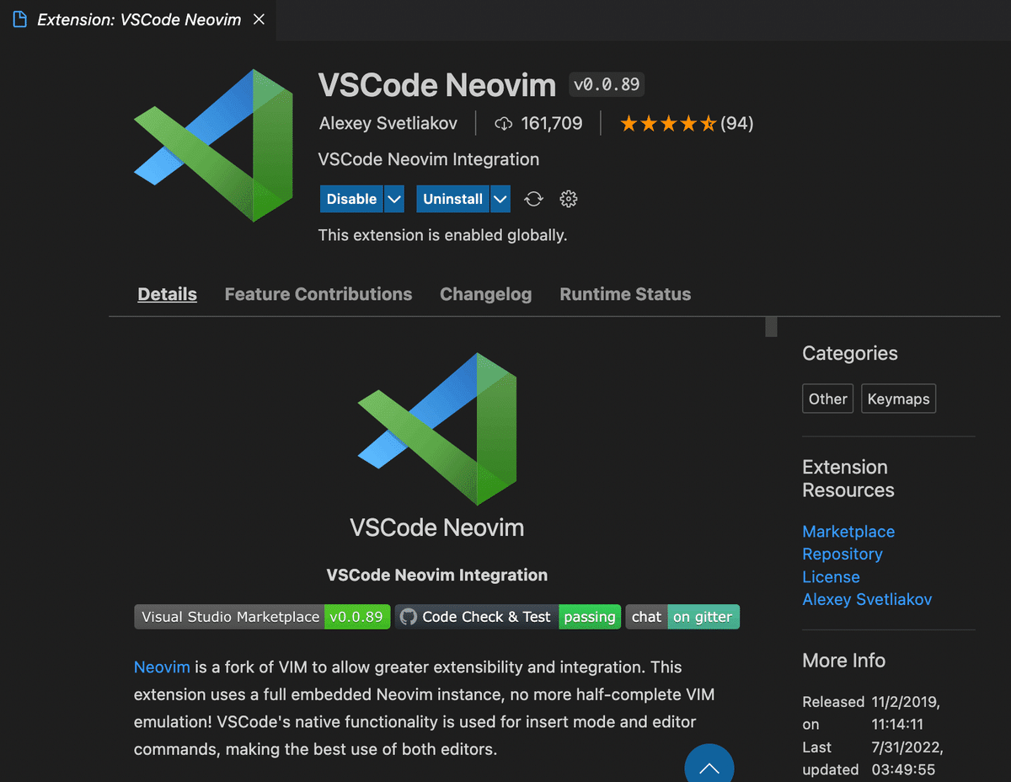Open the Feature Contributions tab
The image size is (1011, 782).
click(x=318, y=294)
